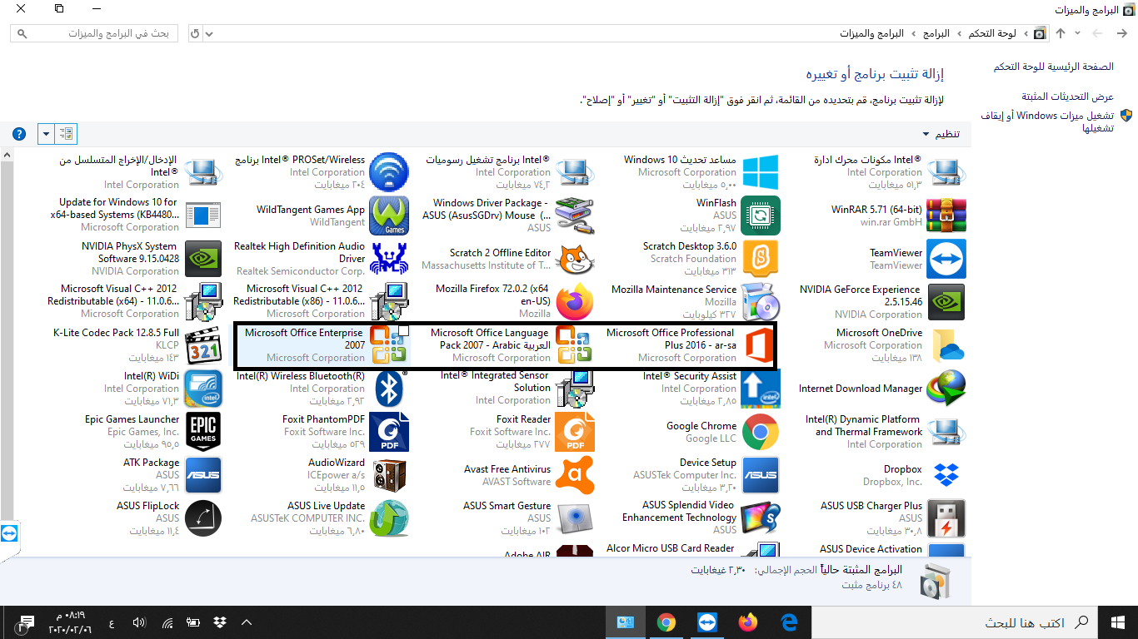The height and width of the screenshot is (639, 1138).
Task: Go up one level with up arrow
Action: pos(1061,33)
